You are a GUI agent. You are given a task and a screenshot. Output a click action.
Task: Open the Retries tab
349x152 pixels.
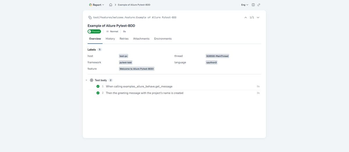pos(124,39)
